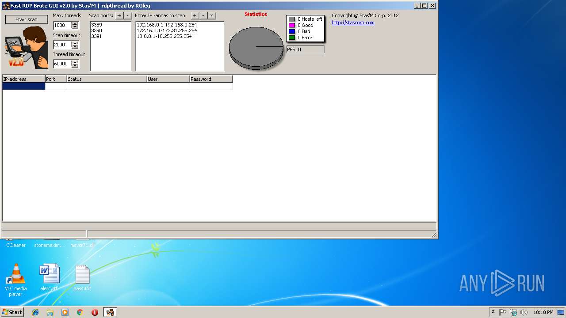Close the Fast RDP Brute window
The width and height of the screenshot is (566, 318).
(x=432, y=6)
